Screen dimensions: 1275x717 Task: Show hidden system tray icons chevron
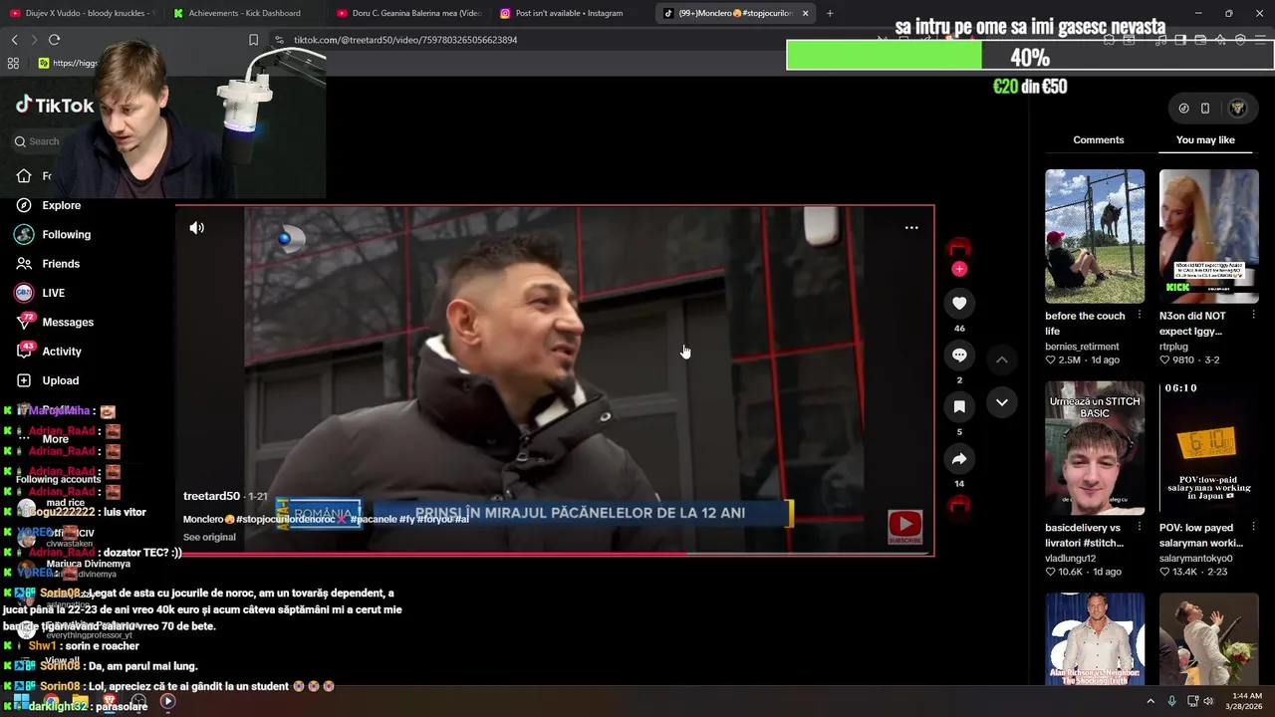[x=1150, y=701]
